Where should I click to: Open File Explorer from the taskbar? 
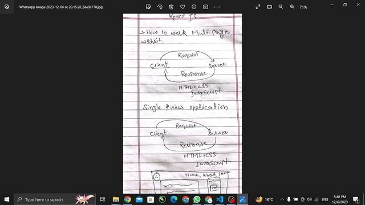tap(116, 199)
